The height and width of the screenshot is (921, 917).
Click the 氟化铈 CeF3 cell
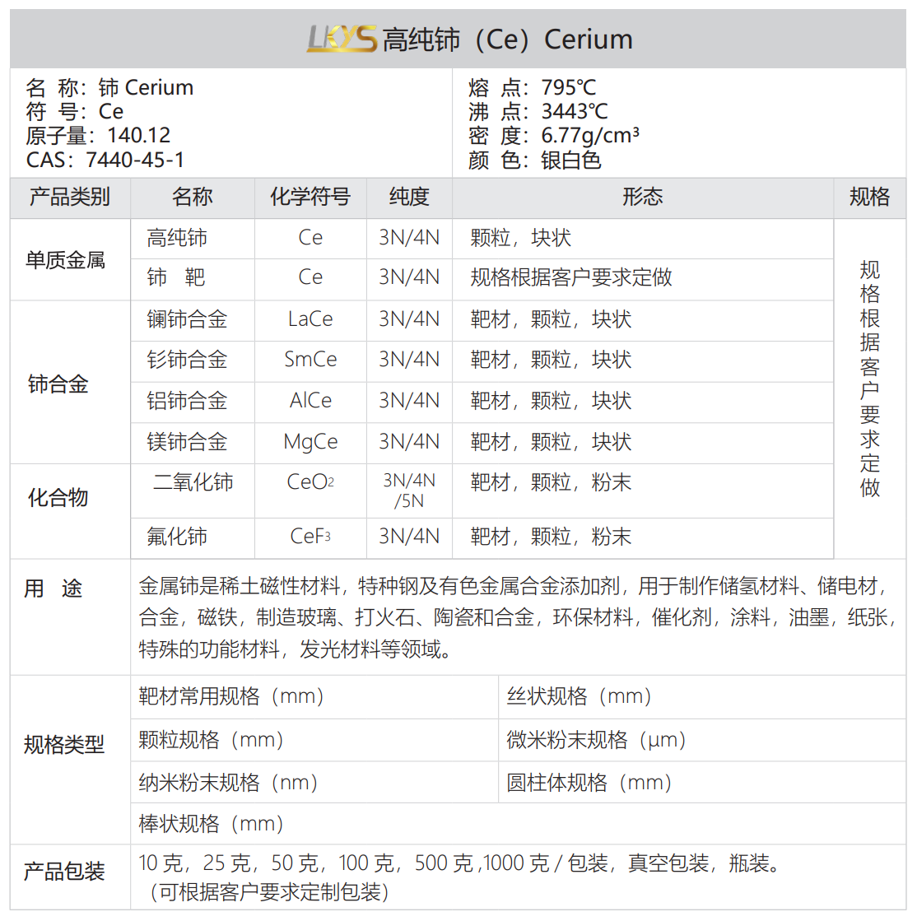pos(310,537)
